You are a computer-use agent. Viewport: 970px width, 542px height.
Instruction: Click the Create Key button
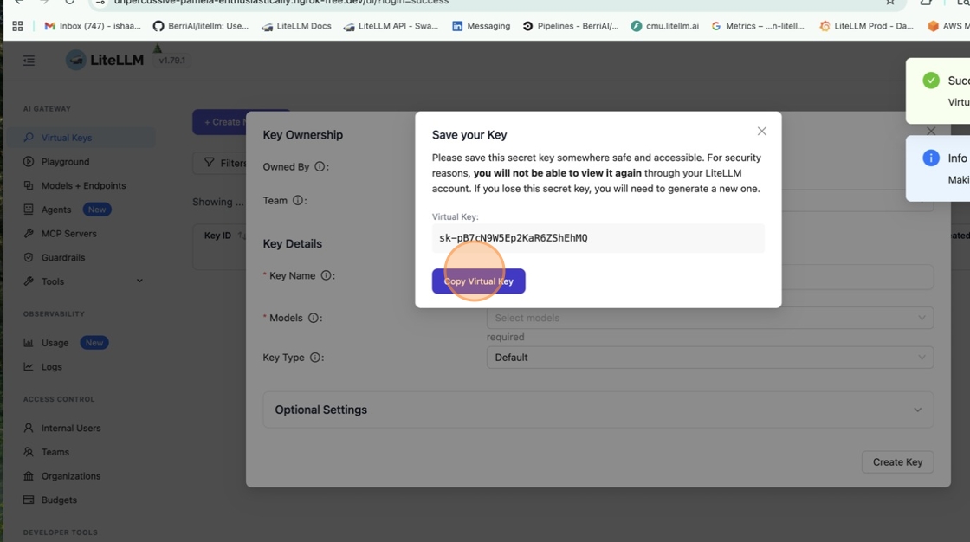[897, 462]
